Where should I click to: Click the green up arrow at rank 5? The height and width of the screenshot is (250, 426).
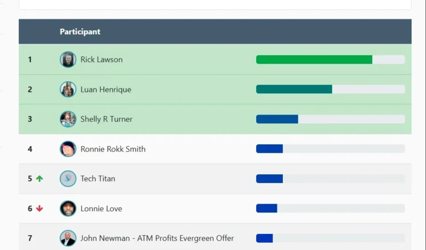(39, 179)
